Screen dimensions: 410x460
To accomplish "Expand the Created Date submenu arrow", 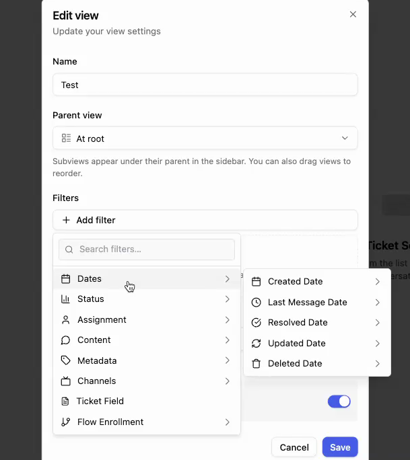I will [378, 282].
